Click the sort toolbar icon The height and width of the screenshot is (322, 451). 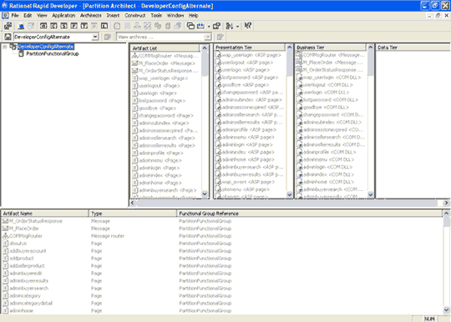click(x=229, y=26)
